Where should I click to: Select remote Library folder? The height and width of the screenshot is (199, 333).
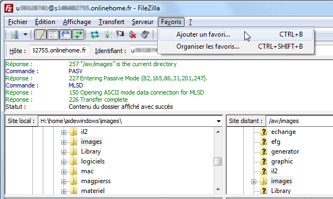[281, 191]
